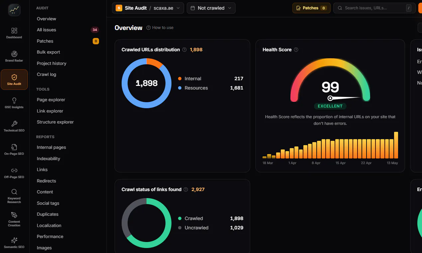Click the EXCELLENT status badge
Image resolution: width=422 pixels, height=253 pixels.
pos(330,106)
